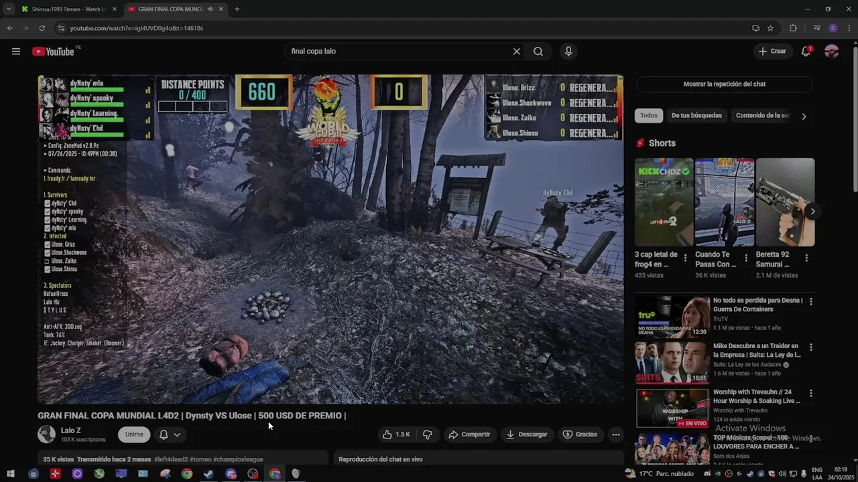
Task: Select the 'Todos' filter chip
Action: coord(649,116)
